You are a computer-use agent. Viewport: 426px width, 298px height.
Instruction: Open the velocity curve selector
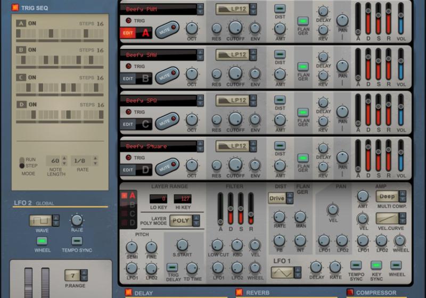point(391,218)
